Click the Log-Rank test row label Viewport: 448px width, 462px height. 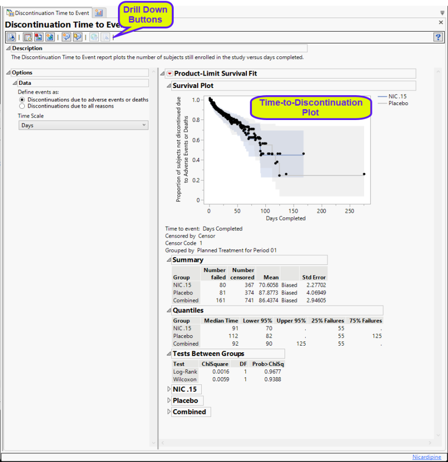(x=185, y=371)
